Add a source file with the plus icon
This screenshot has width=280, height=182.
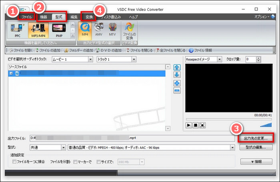point(177,83)
